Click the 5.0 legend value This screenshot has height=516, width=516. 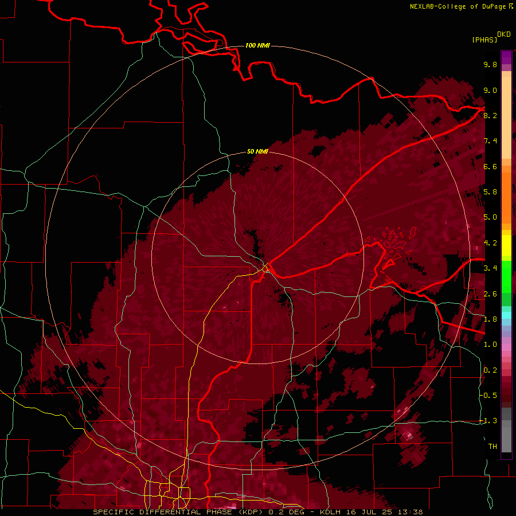pyautogui.click(x=490, y=217)
